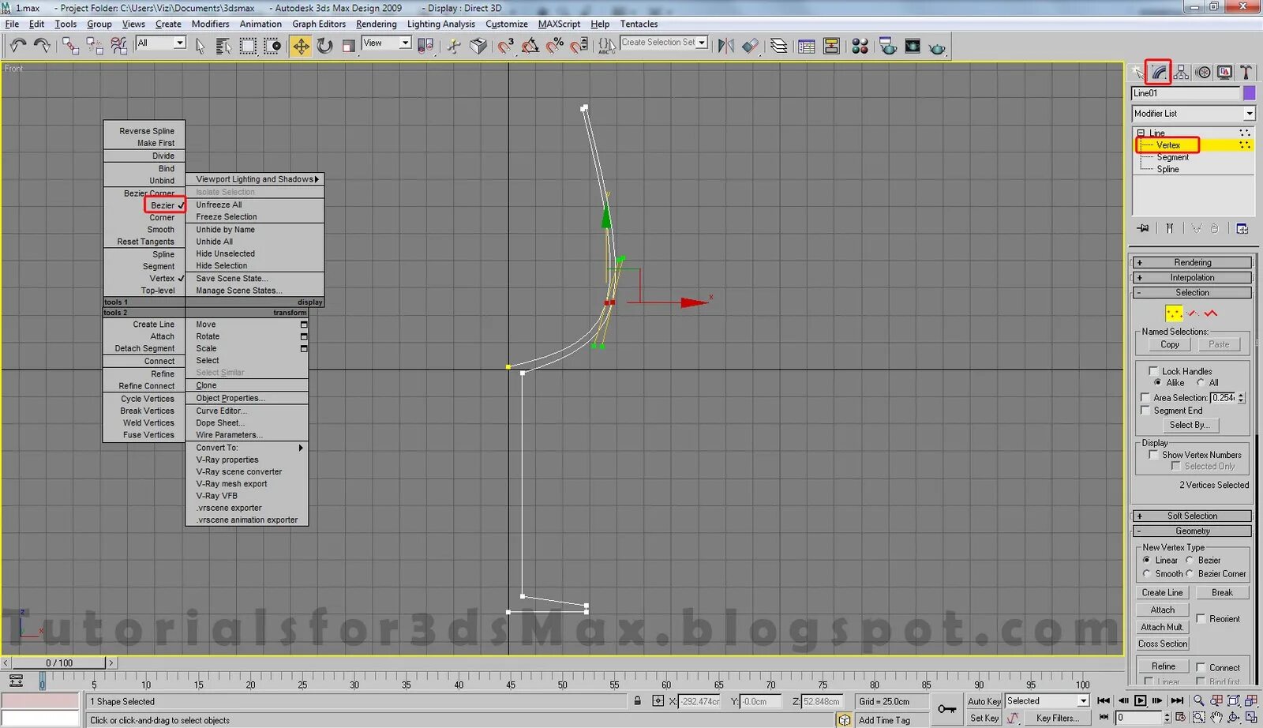1263x728 pixels.
Task: Enable the Lock Handles checkbox
Action: point(1153,370)
